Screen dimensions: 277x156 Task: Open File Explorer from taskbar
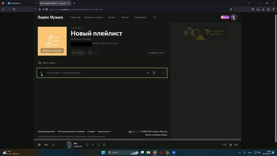pyautogui.click(x=148, y=153)
